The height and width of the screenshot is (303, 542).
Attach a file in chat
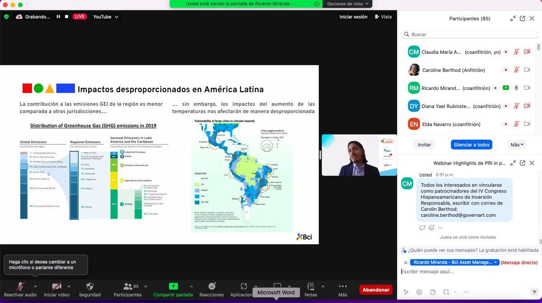(x=433, y=292)
